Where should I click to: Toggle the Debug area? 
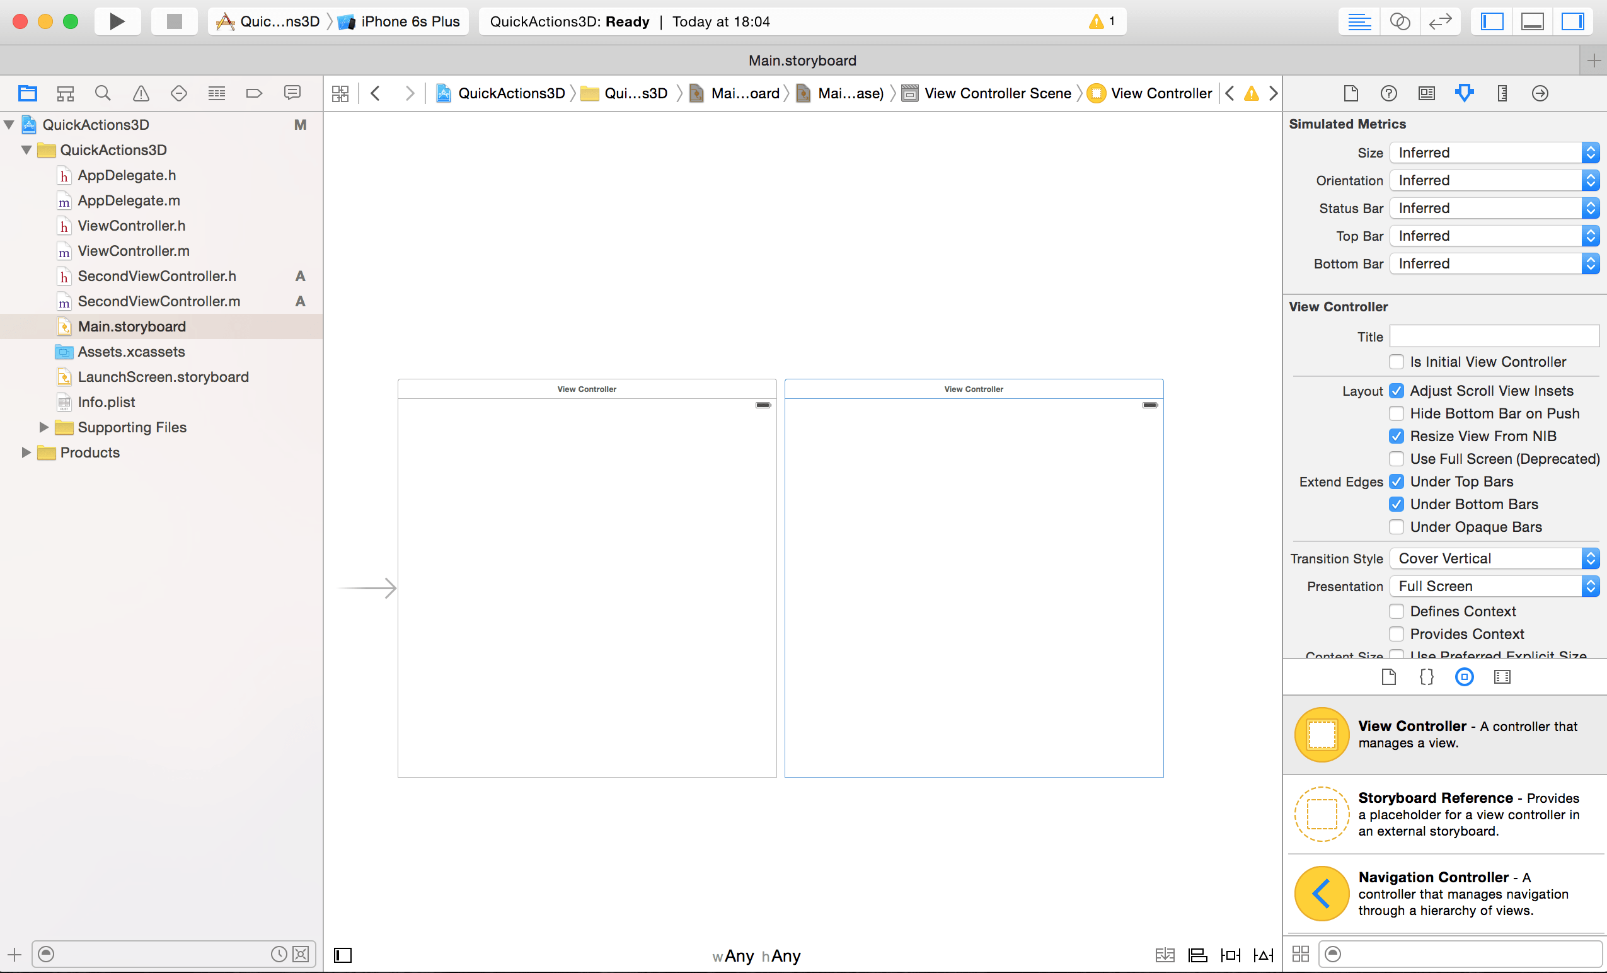(x=1533, y=21)
